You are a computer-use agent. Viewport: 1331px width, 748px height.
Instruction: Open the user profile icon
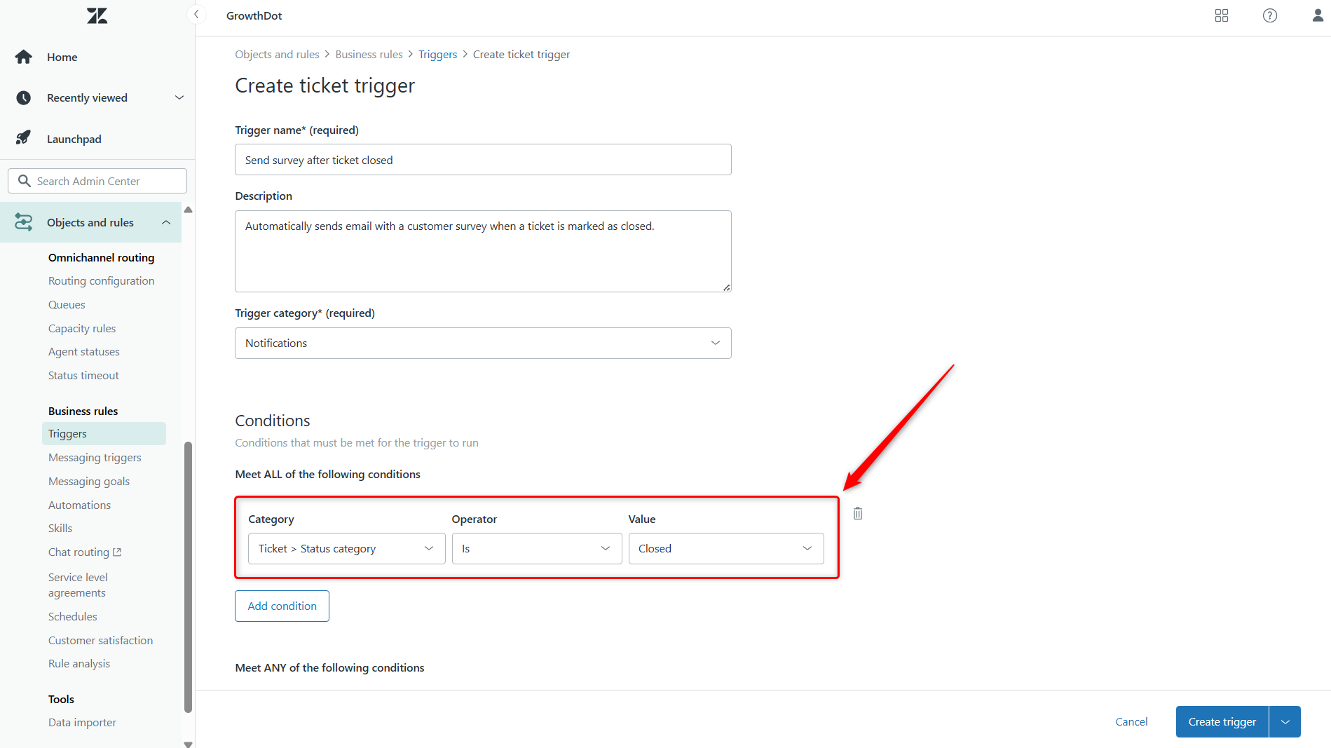(x=1318, y=15)
